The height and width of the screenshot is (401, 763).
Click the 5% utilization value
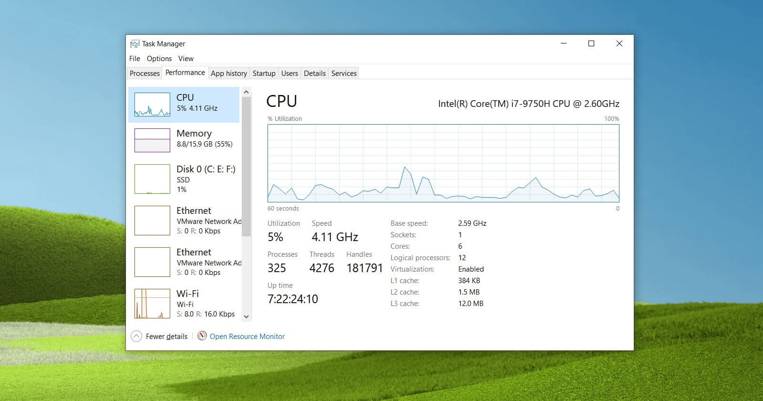[x=275, y=237]
